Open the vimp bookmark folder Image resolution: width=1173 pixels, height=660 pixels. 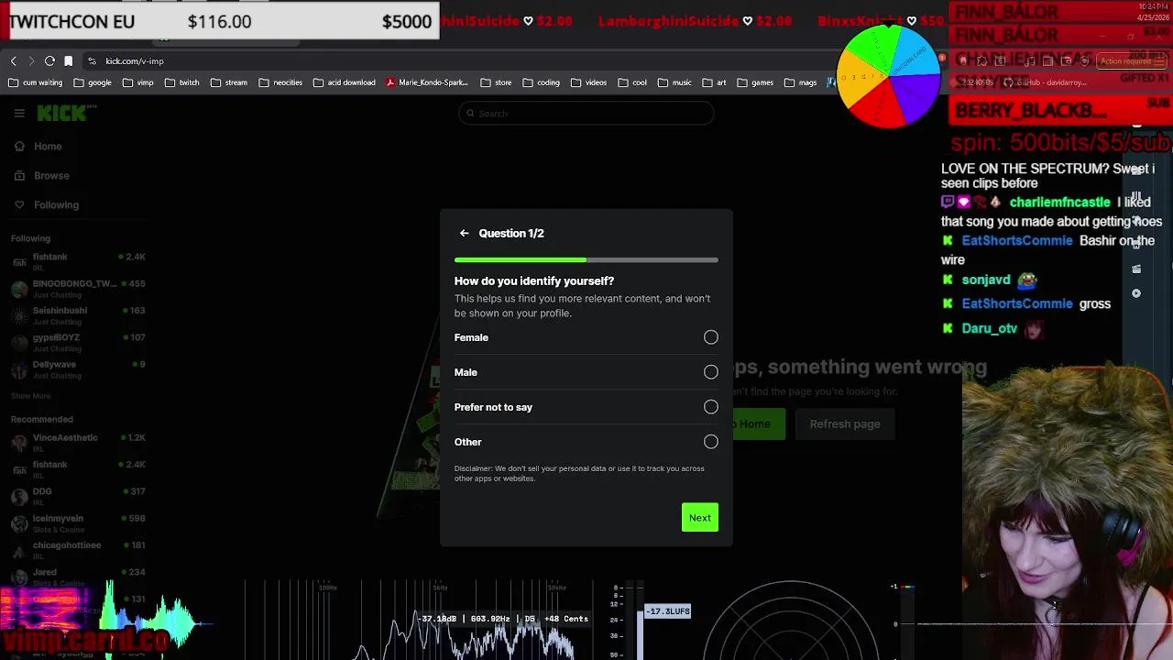pos(137,82)
